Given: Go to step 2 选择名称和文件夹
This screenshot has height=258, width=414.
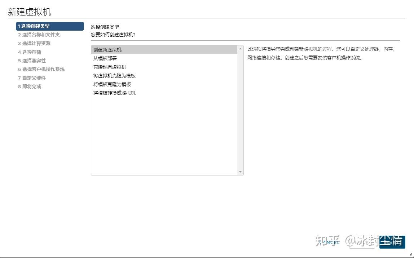Looking at the screenshot, I should 39,35.
